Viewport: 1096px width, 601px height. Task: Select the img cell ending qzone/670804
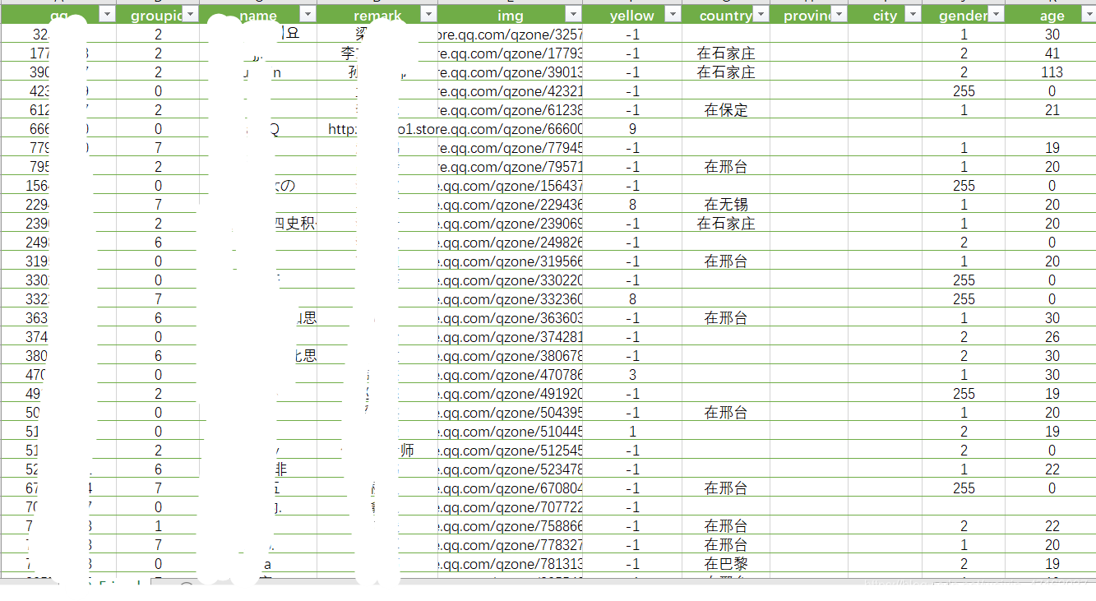(x=510, y=488)
